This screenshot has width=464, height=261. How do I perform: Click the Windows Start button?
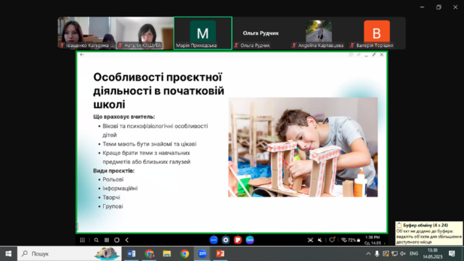click(x=8, y=254)
